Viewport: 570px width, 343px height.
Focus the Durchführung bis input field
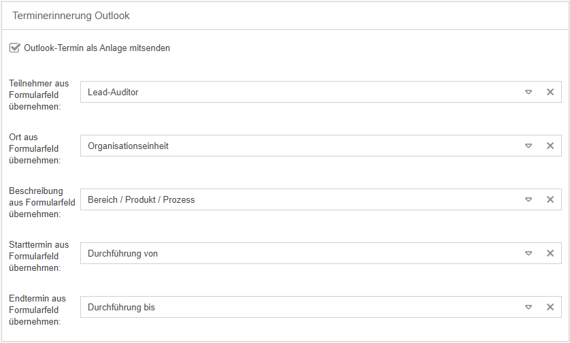(x=299, y=307)
